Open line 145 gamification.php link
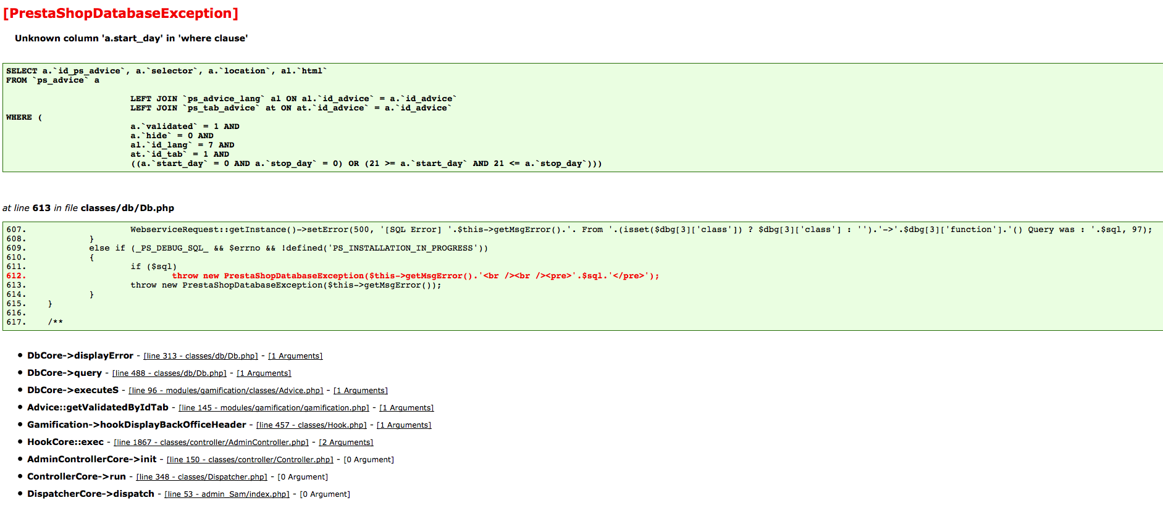 pos(274,408)
